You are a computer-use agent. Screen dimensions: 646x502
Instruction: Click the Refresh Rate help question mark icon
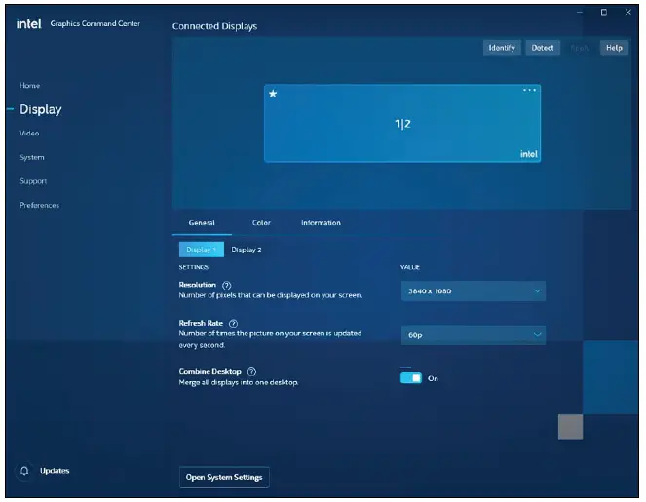pyautogui.click(x=233, y=324)
